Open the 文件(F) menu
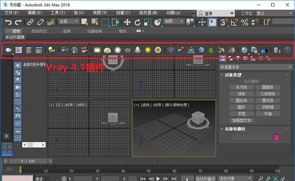295x181 pixels. click(x=11, y=13)
